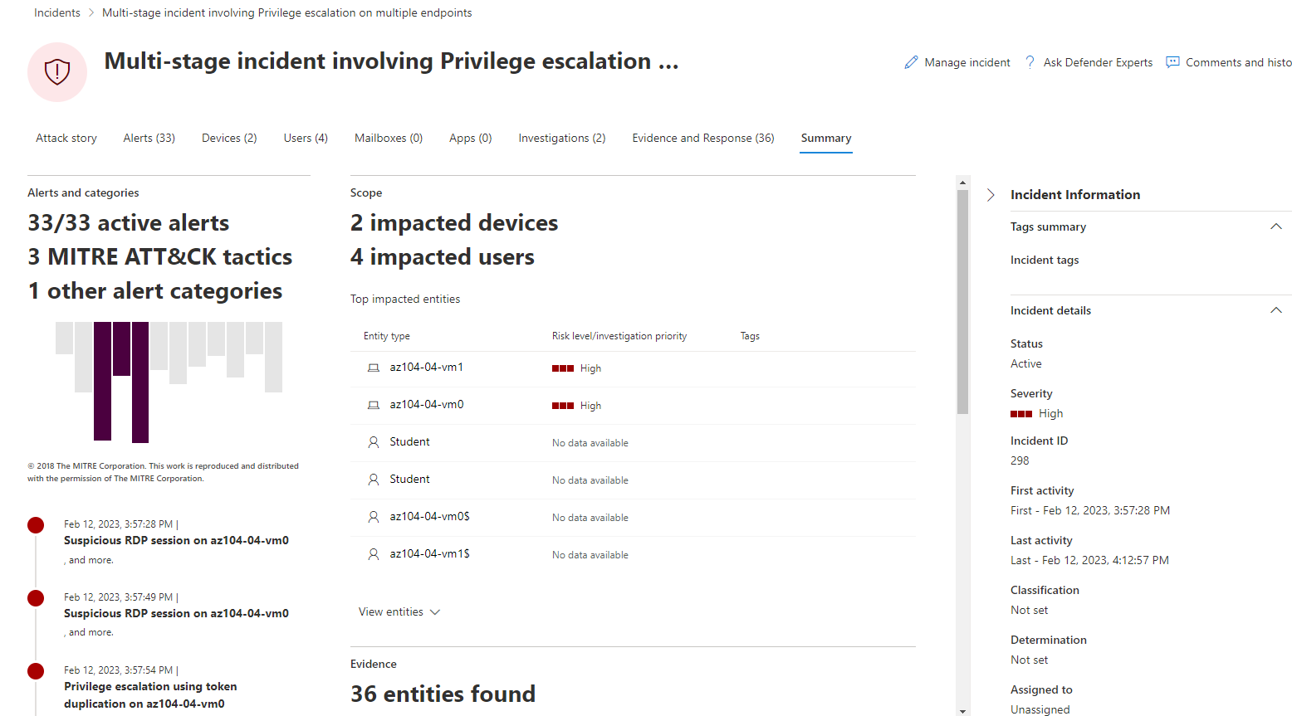Image resolution: width=1292 pixels, height=716 pixels.
Task: Click the tallest purple MITRE tactic bar
Action: click(140, 382)
